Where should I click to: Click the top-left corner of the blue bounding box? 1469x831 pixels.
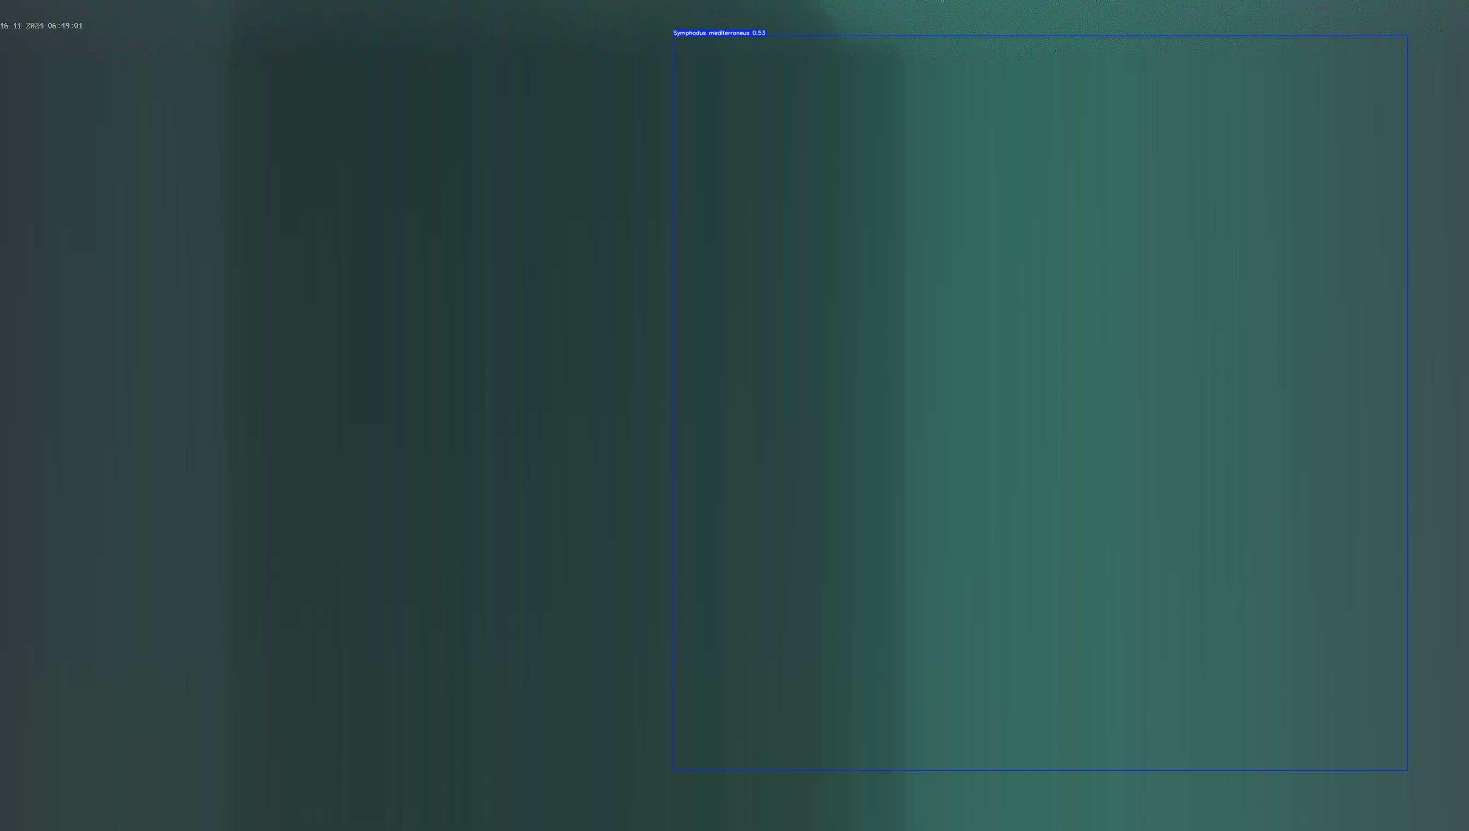pyautogui.click(x=674, y=36)
